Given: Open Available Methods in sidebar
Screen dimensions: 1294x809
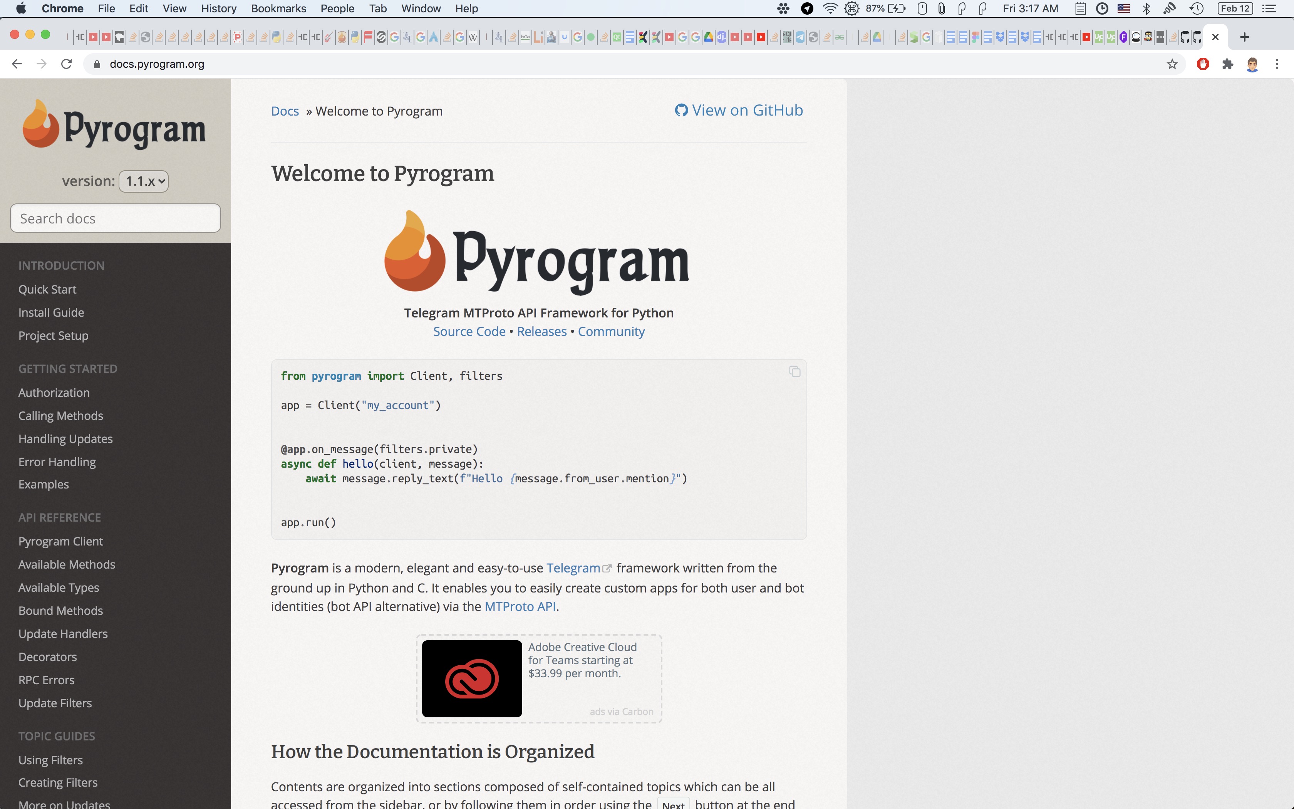Looking at the screenshot, I should pos(66,564).
